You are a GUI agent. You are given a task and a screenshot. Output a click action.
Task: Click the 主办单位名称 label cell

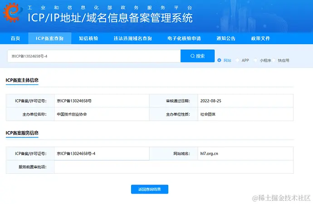30,114
